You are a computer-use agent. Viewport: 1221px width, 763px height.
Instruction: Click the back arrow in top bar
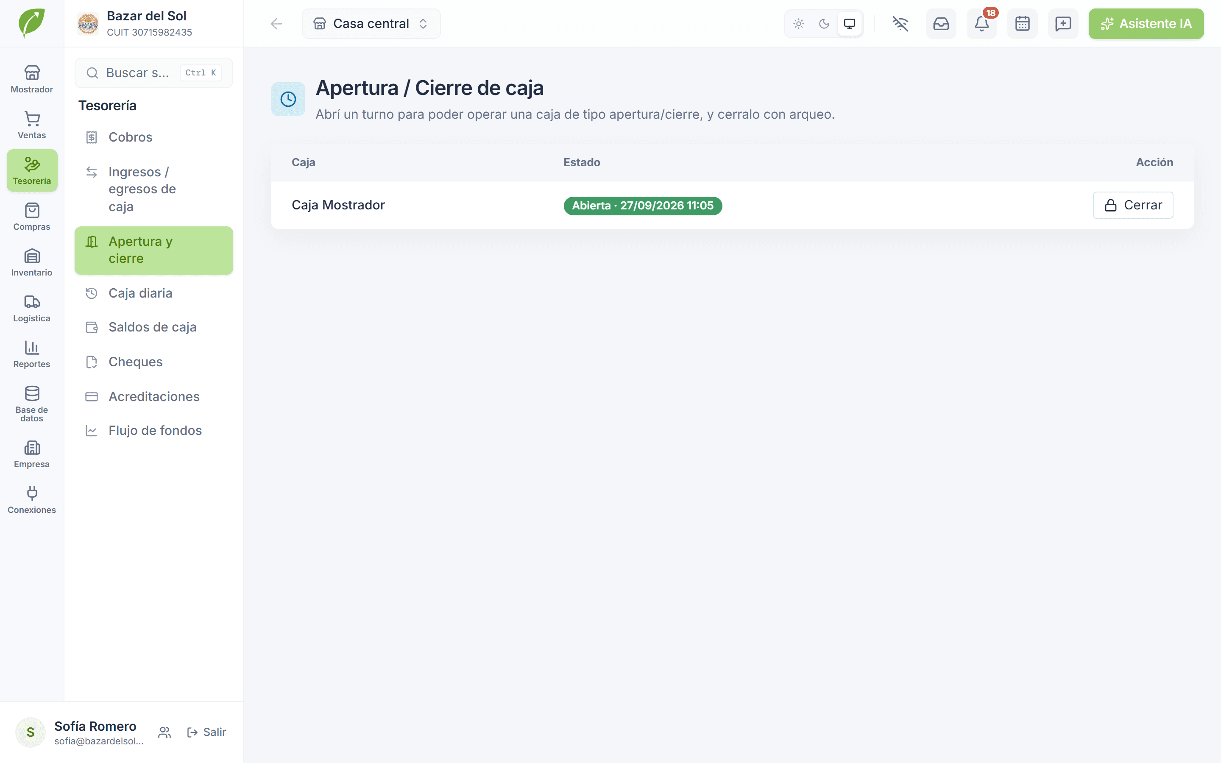276,24
